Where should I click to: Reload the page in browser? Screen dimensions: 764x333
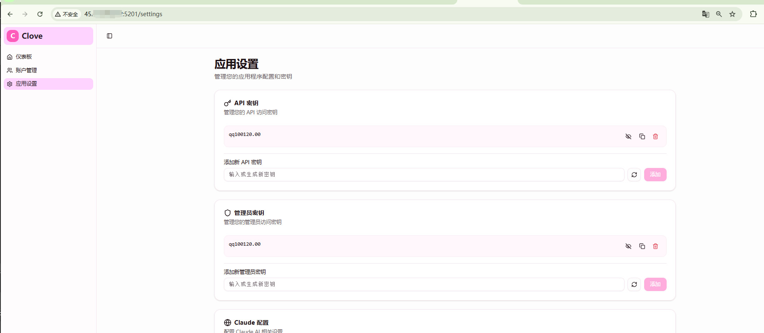click(40, 14)
